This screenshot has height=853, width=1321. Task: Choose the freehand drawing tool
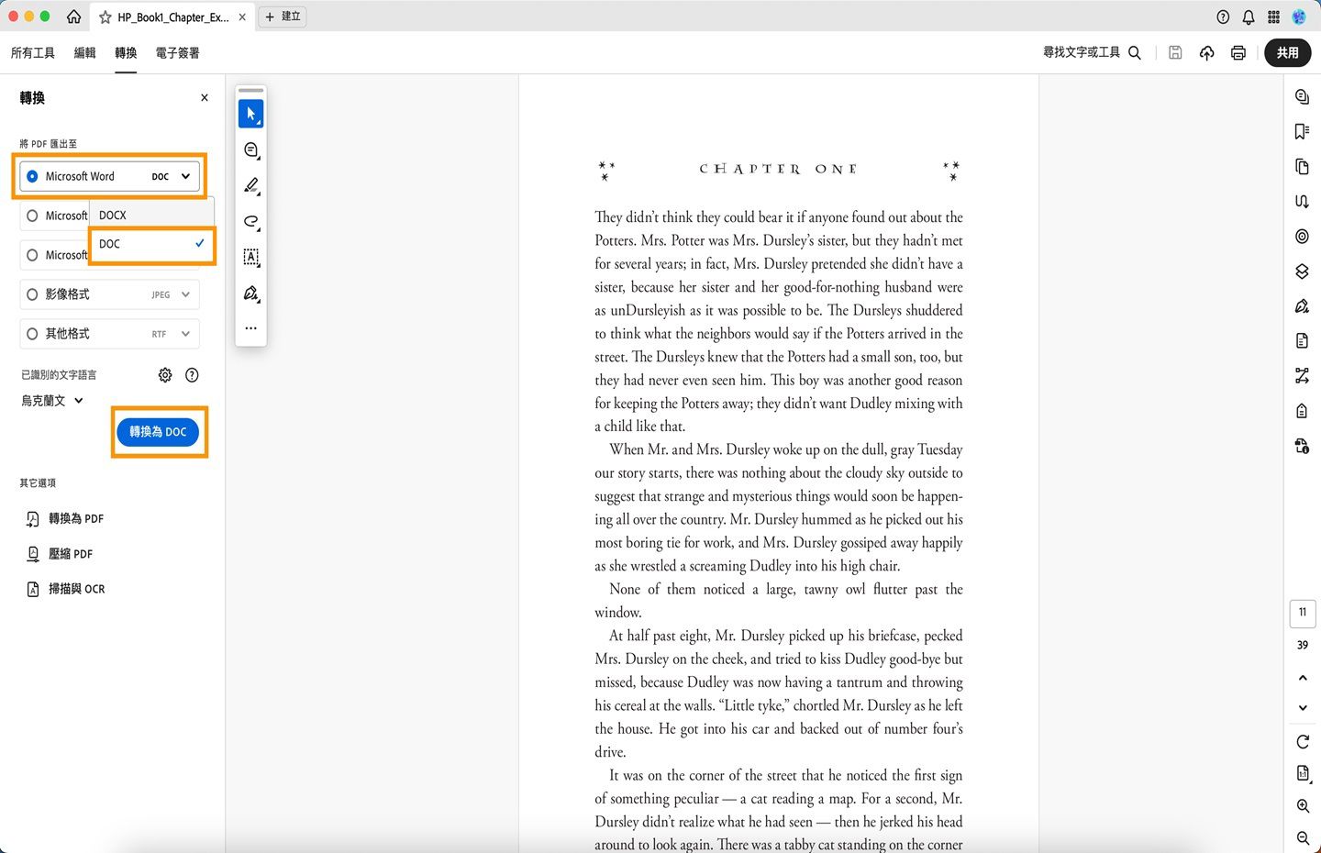[250, 221]
